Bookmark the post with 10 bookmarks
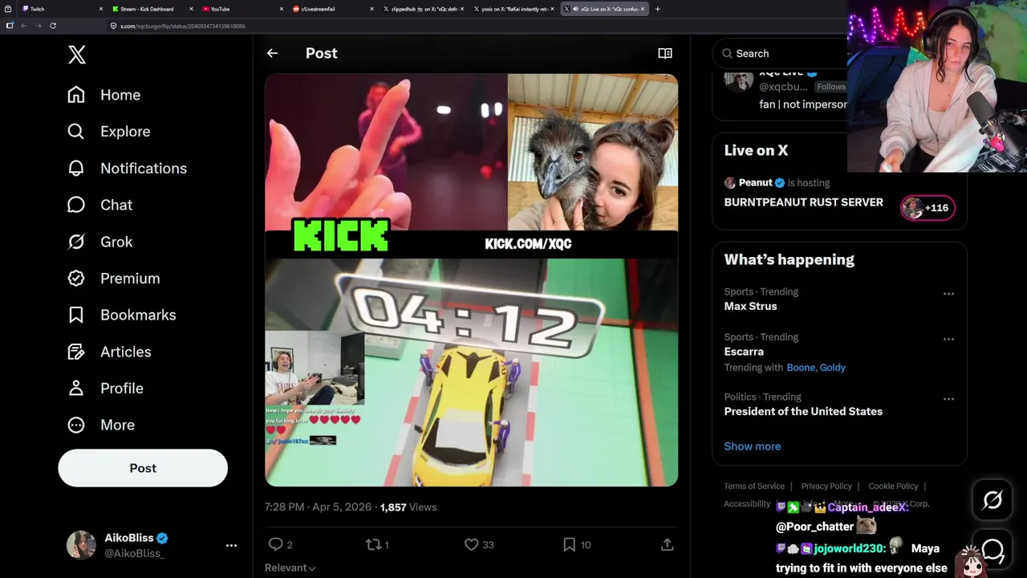Viewport: 1027px width, 578px height. tap(577, 544)
